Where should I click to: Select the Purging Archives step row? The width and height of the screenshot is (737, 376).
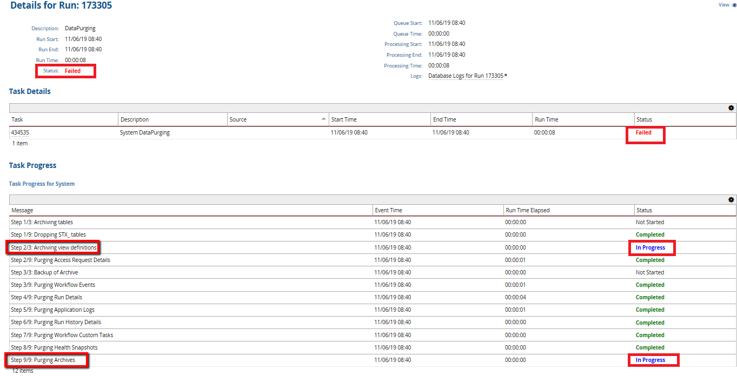[43, 360]
